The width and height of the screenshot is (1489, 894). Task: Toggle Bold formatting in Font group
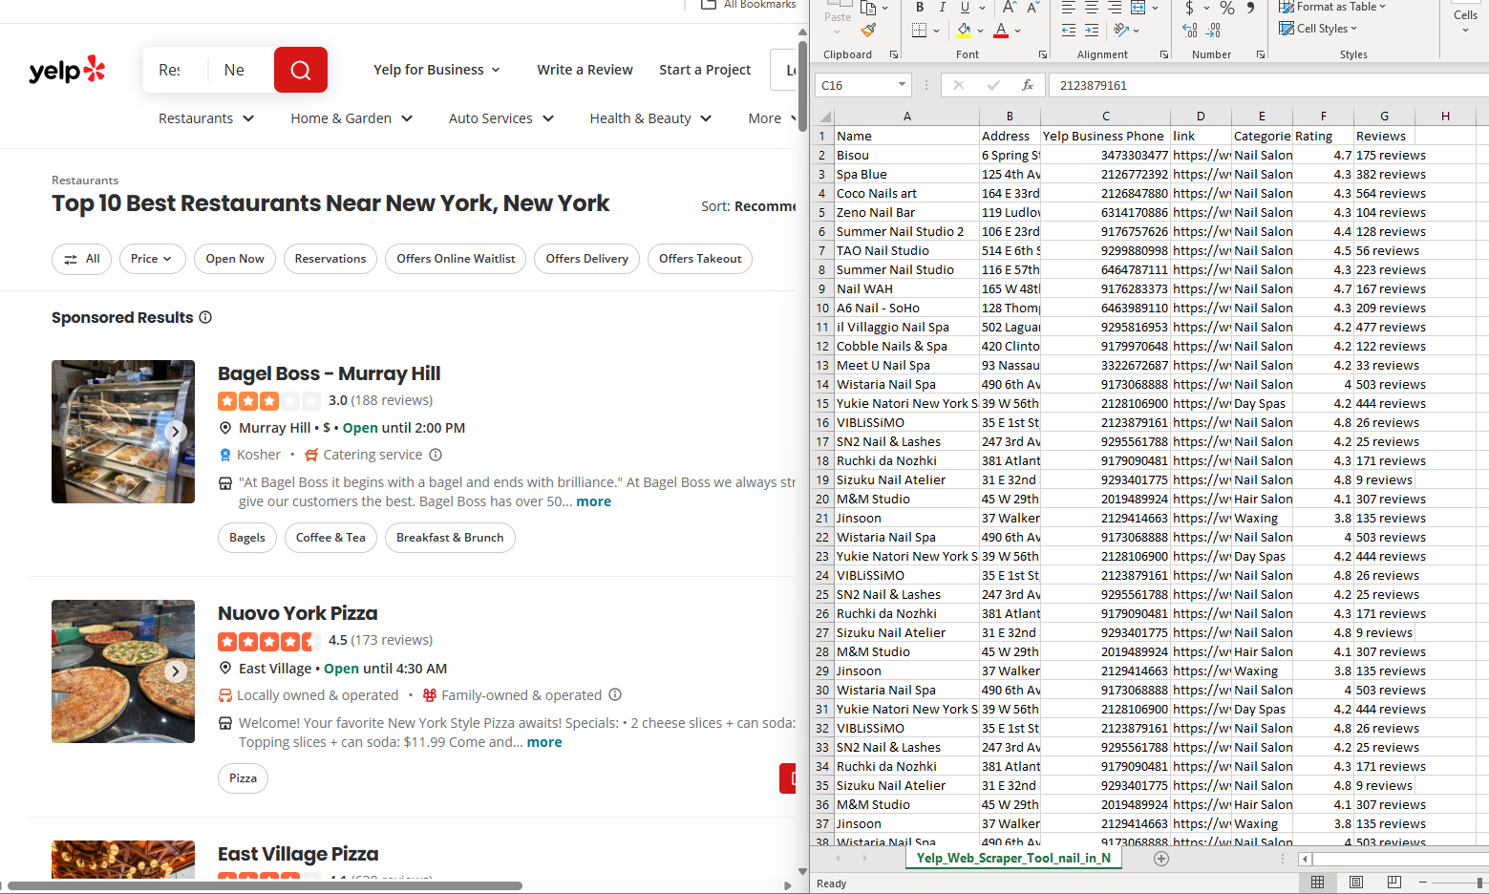tap(919, 9)
